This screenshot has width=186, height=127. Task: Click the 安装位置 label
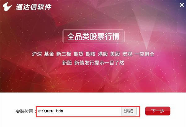tap(24, 111)
